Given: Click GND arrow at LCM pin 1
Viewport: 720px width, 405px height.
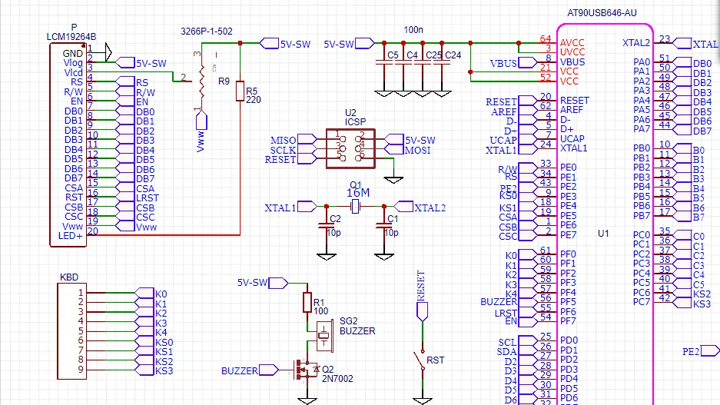Looking at the screenshot, I should tap(108, 52).
